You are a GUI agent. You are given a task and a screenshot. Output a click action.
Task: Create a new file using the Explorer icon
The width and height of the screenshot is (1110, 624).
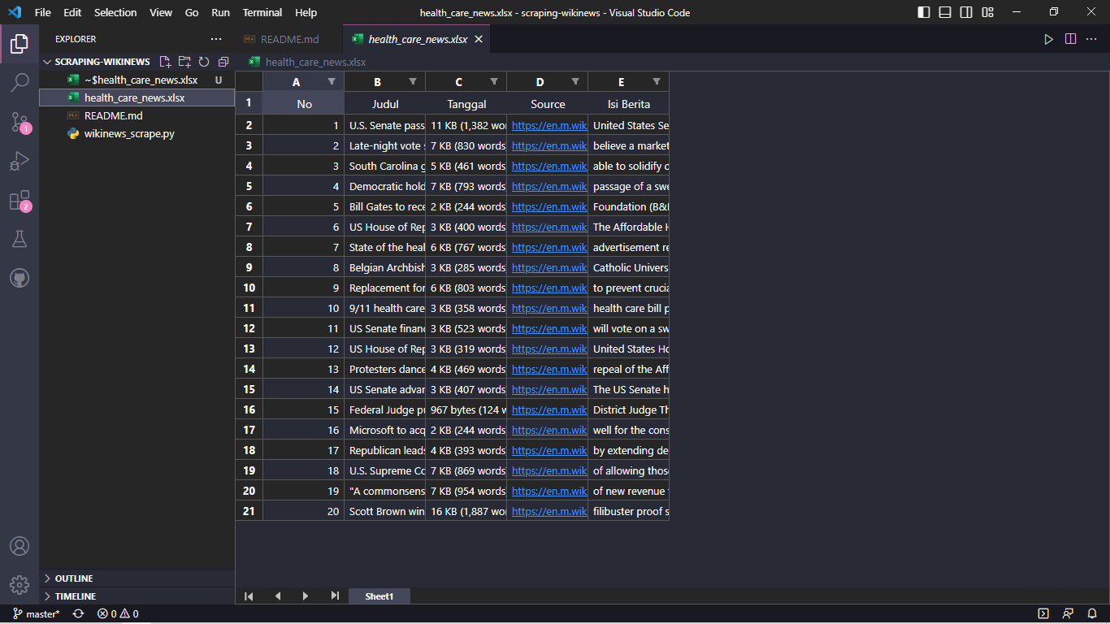click(165, 61)
